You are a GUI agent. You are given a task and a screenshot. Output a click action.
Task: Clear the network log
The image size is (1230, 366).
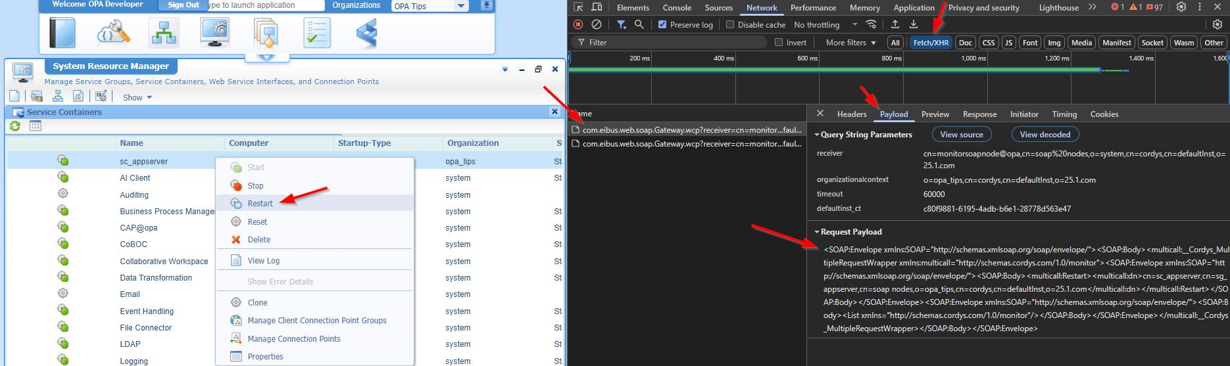click(x=597, y=24)
